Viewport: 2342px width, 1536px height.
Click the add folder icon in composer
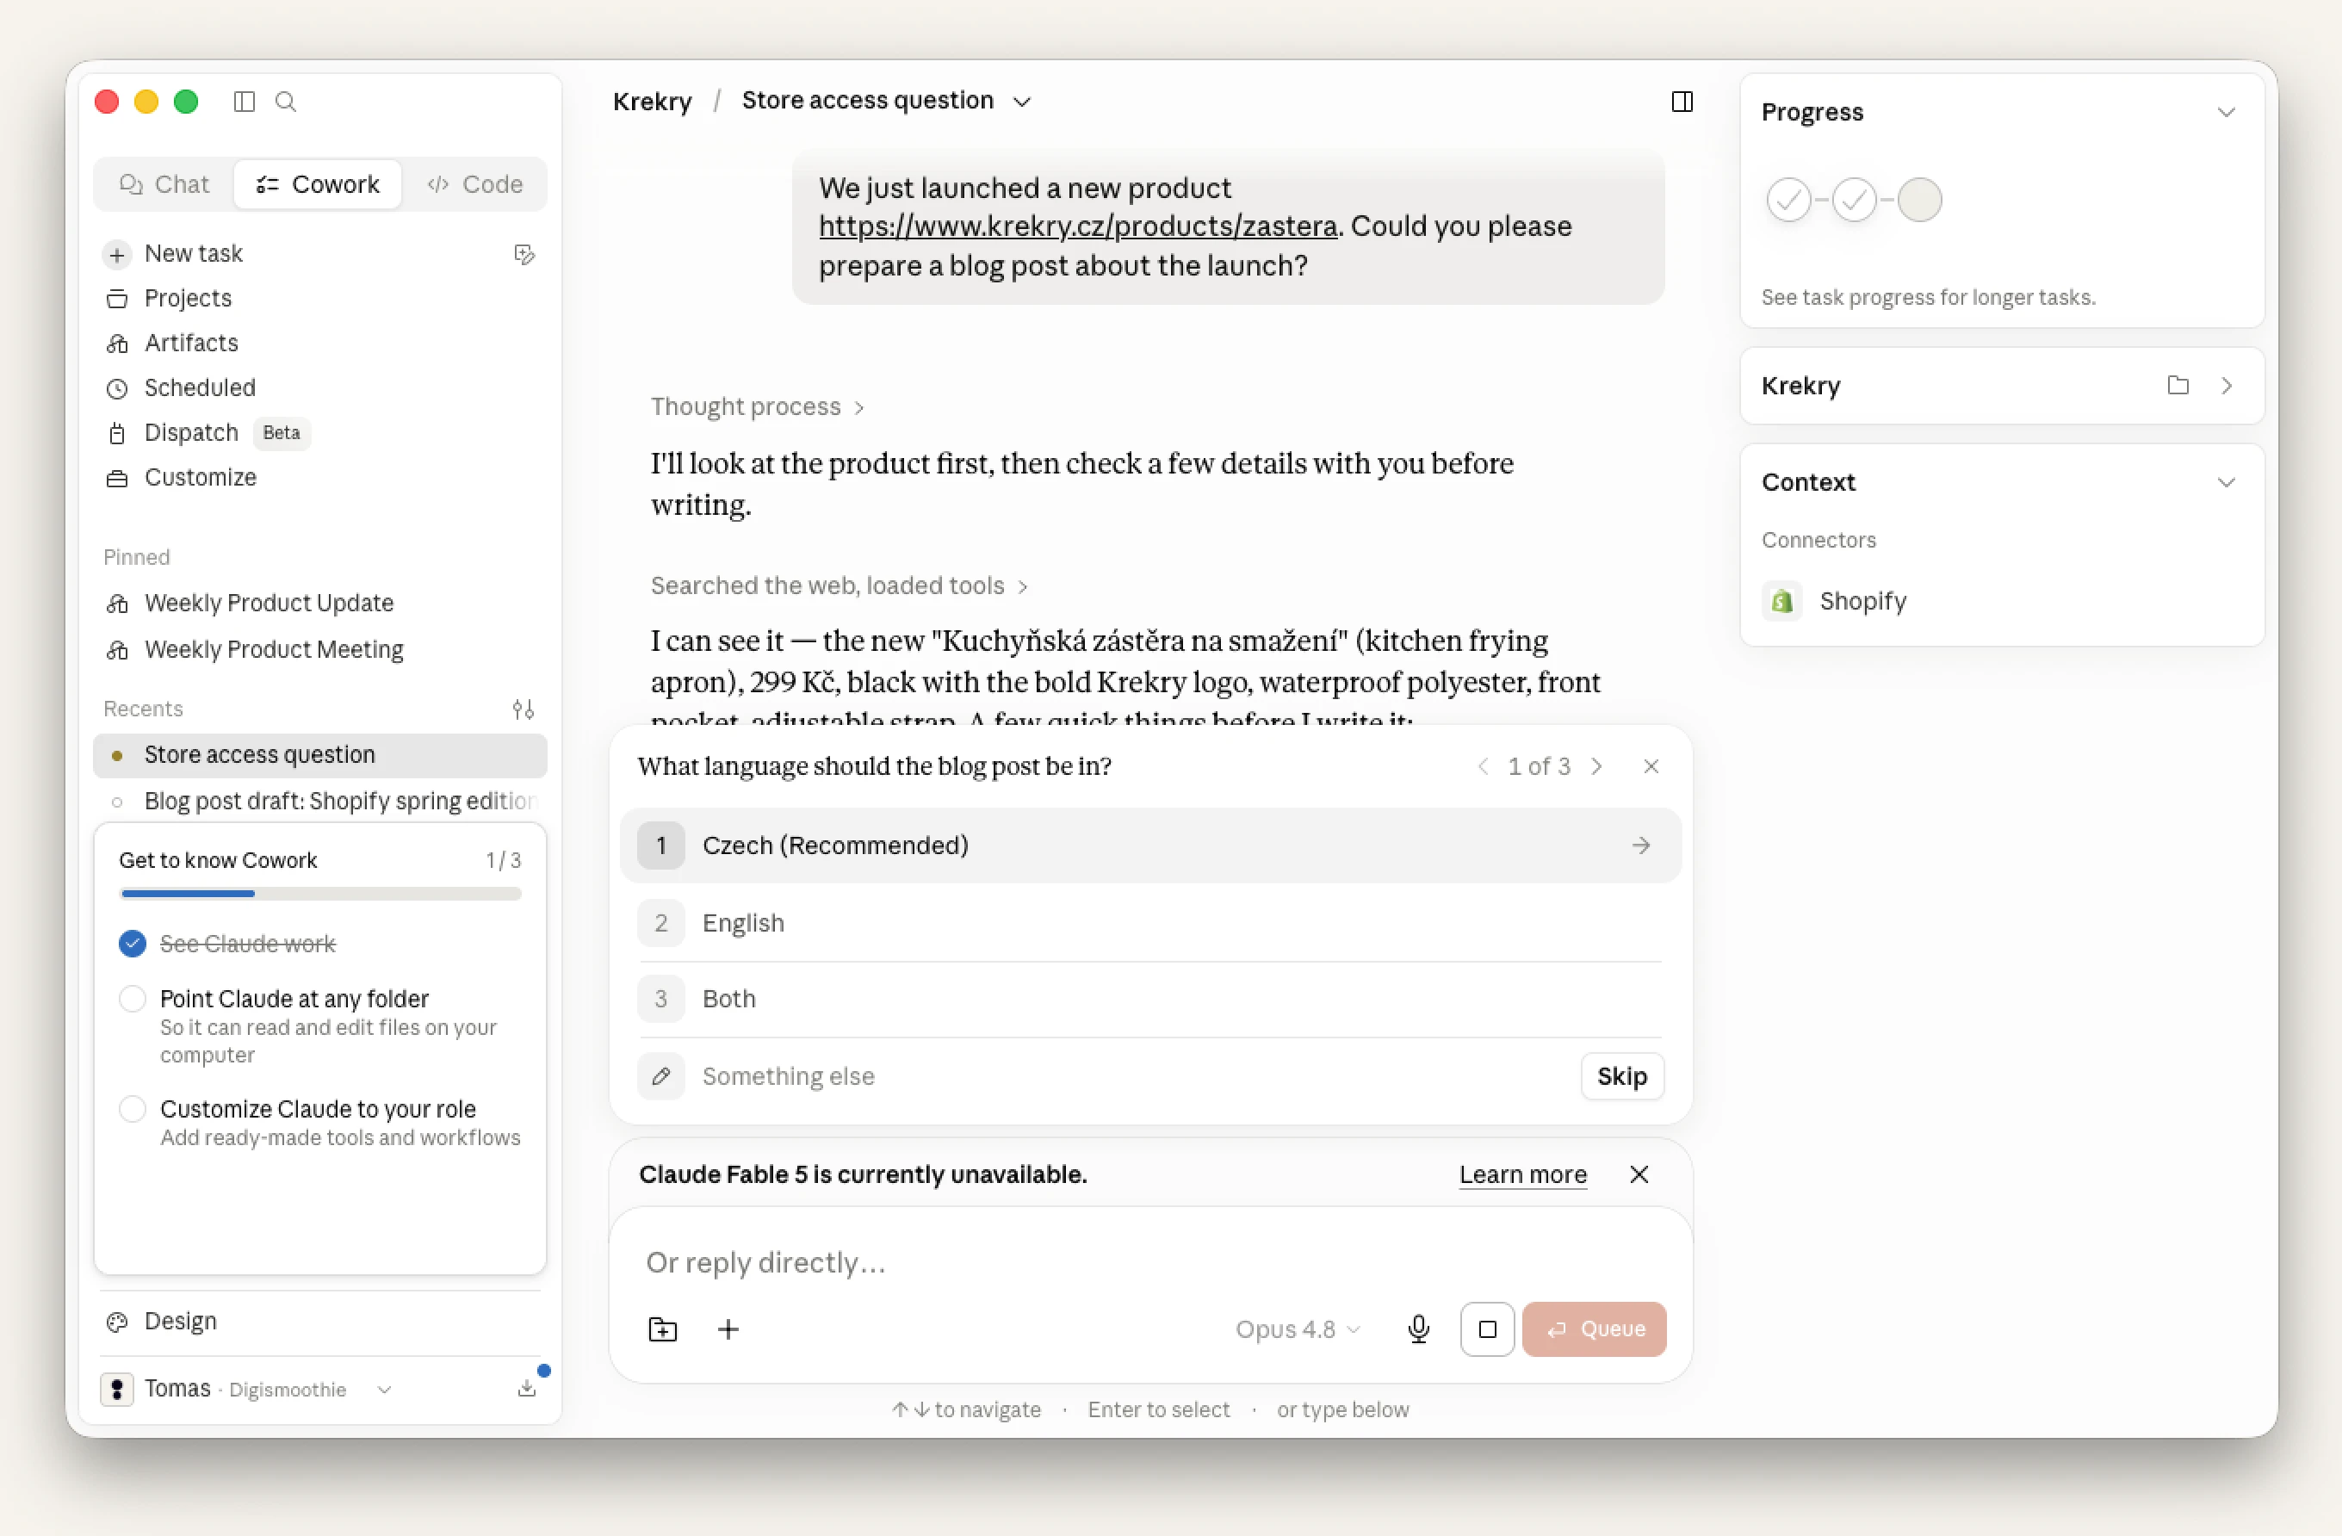coord(662,1329)
